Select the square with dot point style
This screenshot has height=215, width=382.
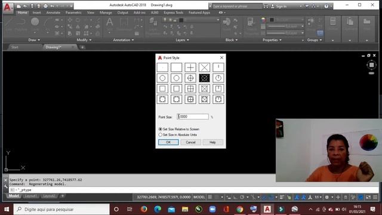pos(162,88)
